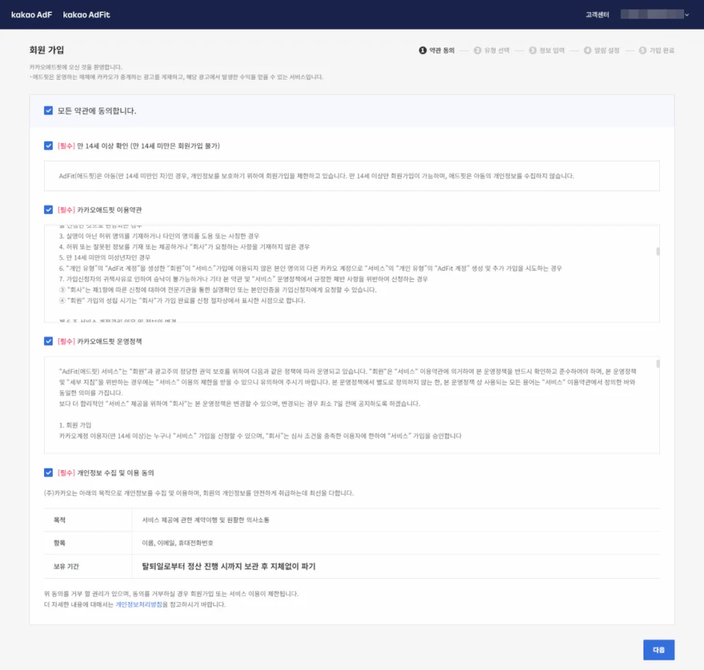704x670 pixels.
Task: Toggle 개인정보 수집 및 이용 동의 checkbox
Action: [x=48, y=473]
